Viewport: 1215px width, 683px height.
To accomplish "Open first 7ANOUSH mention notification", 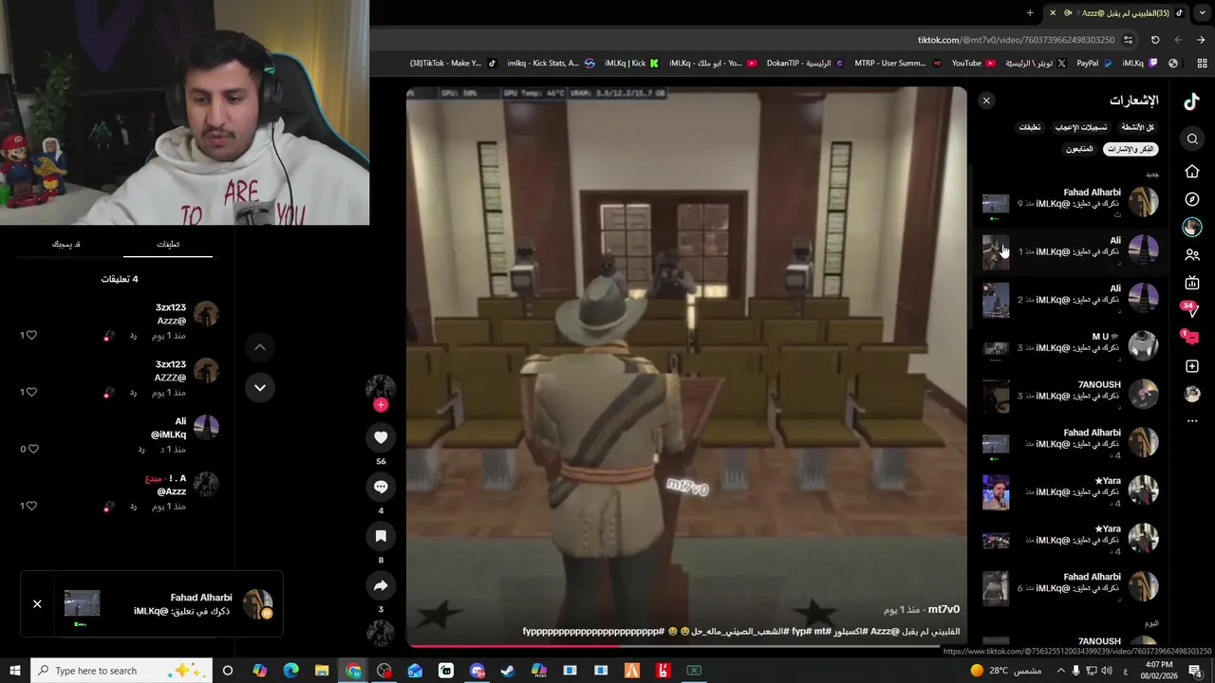I will pyautogui.click(x=1071, y=394).
